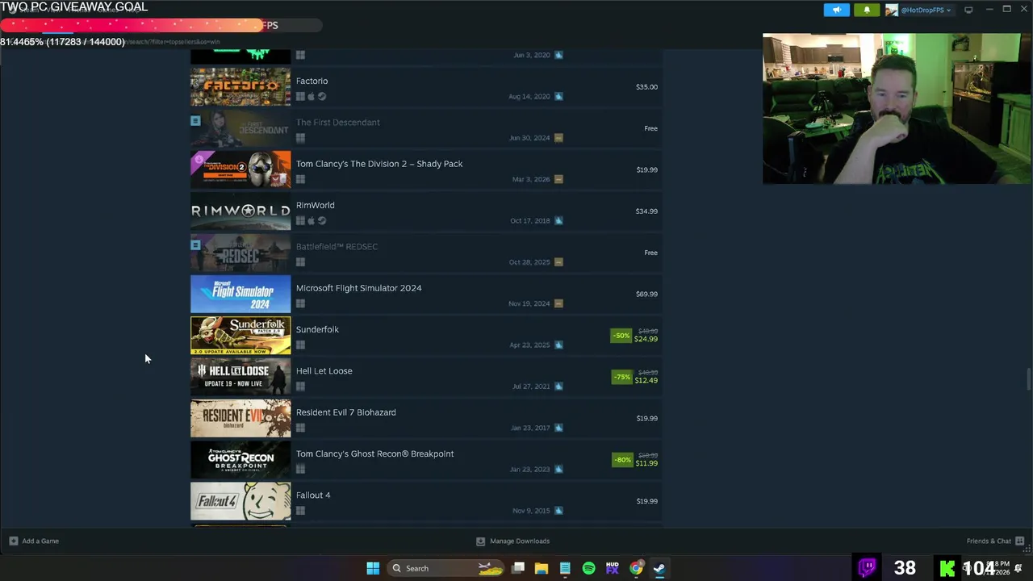
Task: Click the review icon beside Fallout 4 date
Action: click(x=558, y=511)
